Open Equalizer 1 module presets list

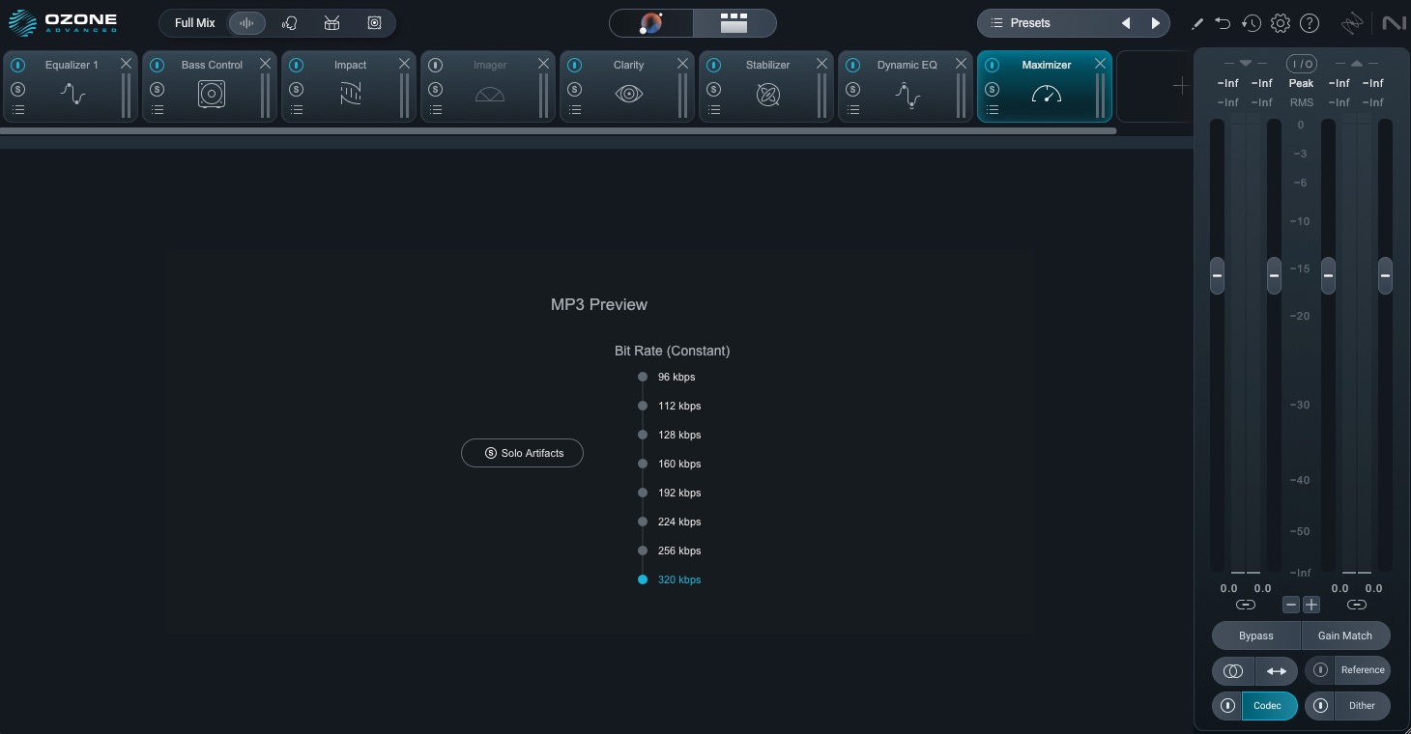pyautogui.click(x=18, y=110)
